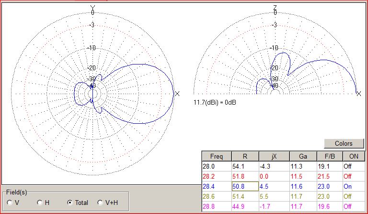Click the 11.7(dBi) = 0dB reference label

point(215,102)
